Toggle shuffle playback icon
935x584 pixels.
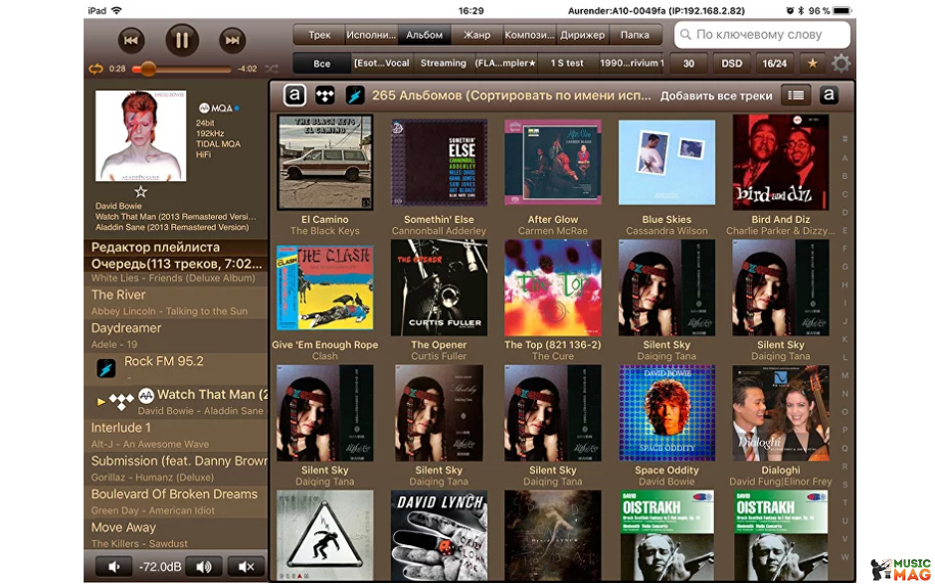pos(272,69)
